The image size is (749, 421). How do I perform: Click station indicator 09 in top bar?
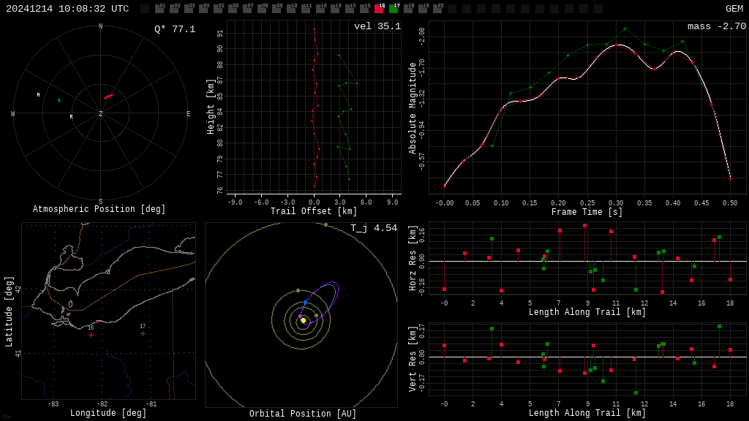[276, 8]
